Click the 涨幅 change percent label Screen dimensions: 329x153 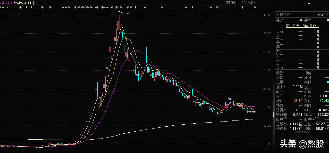pyautogui.click(x=280, y=77)
